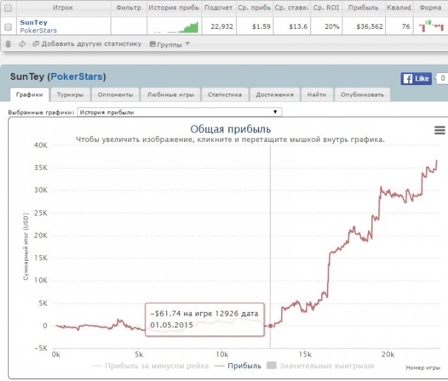
Task: Click the trash delete icon in toolbar
Action: tap(8, 44)
